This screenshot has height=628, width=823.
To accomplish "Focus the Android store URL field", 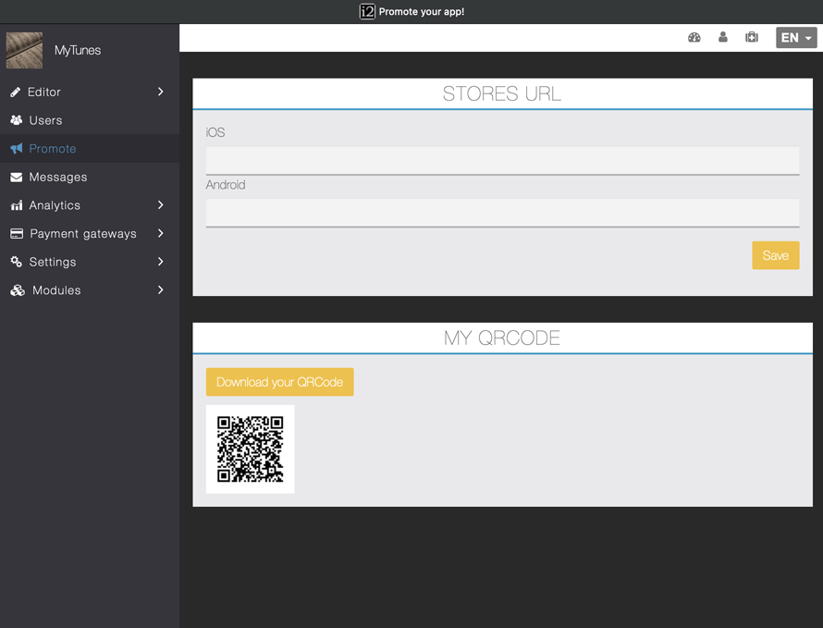I will 502,213.
